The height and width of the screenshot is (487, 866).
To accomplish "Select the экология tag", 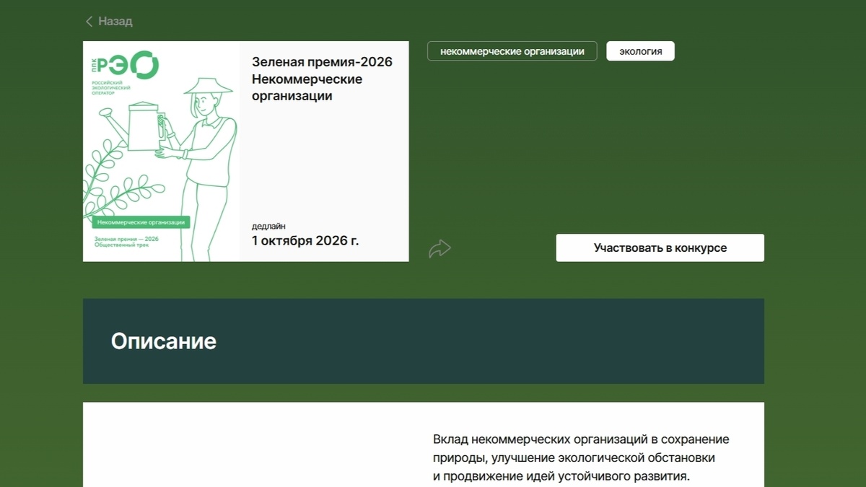I will 640,51.
